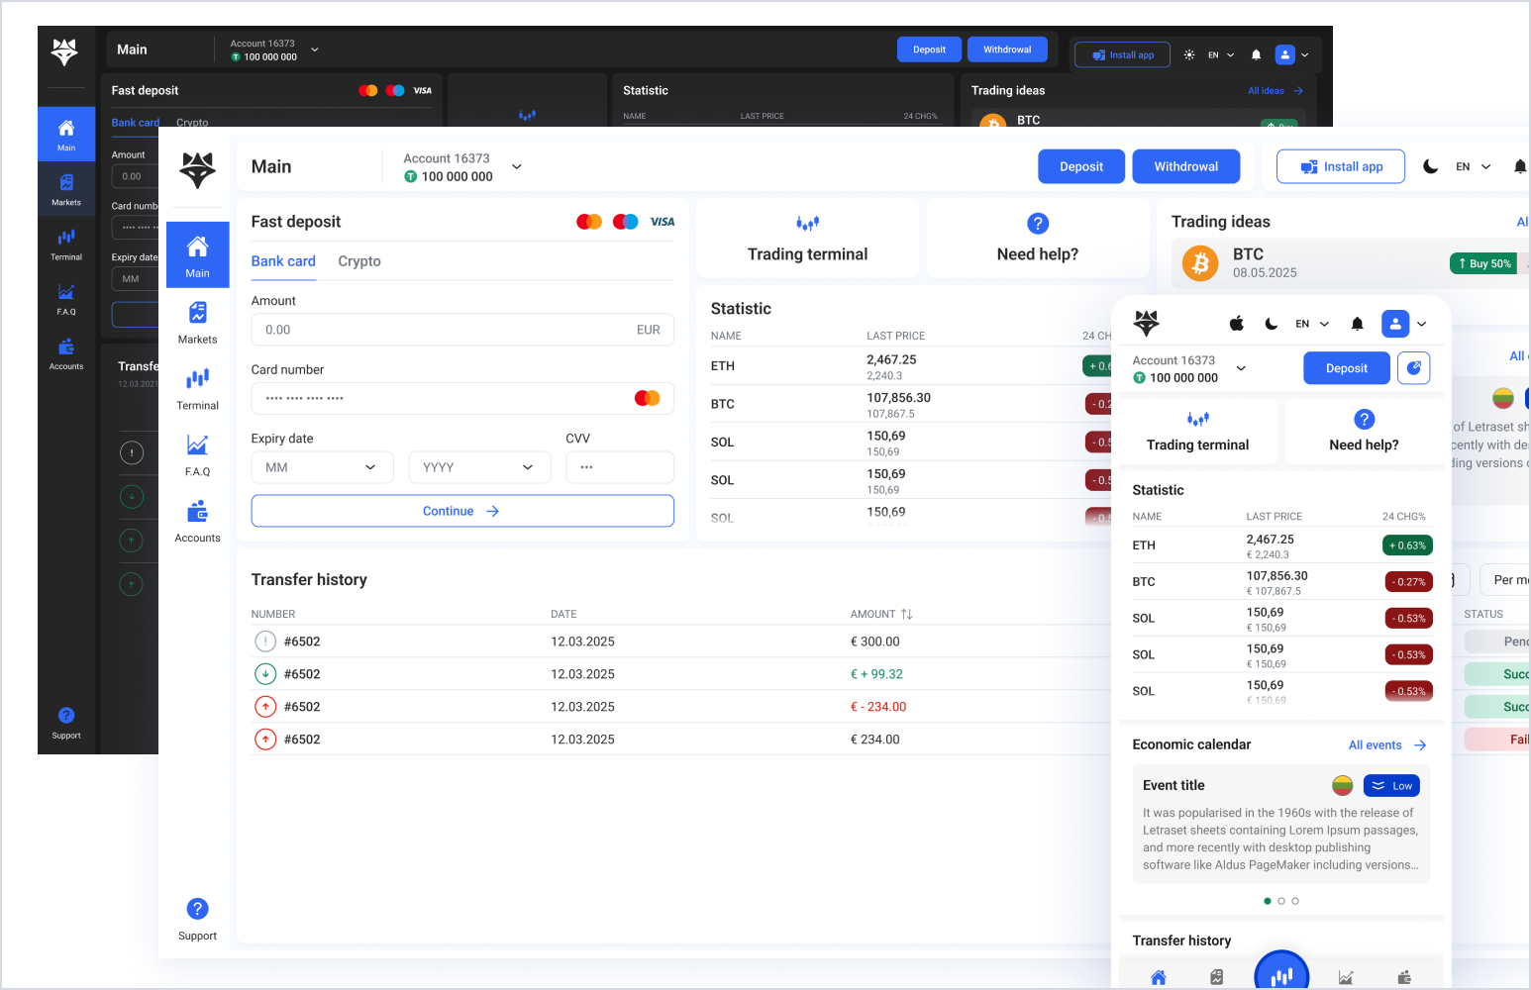Toggle moon theme icon in mobile header
Screen dimensions: 1531x990
[x=1272, y=324]
